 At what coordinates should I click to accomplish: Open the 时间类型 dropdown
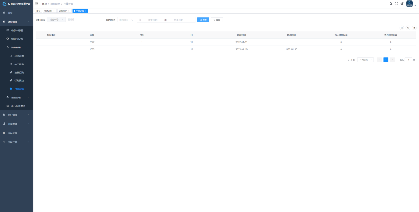(x=126, y=19)
